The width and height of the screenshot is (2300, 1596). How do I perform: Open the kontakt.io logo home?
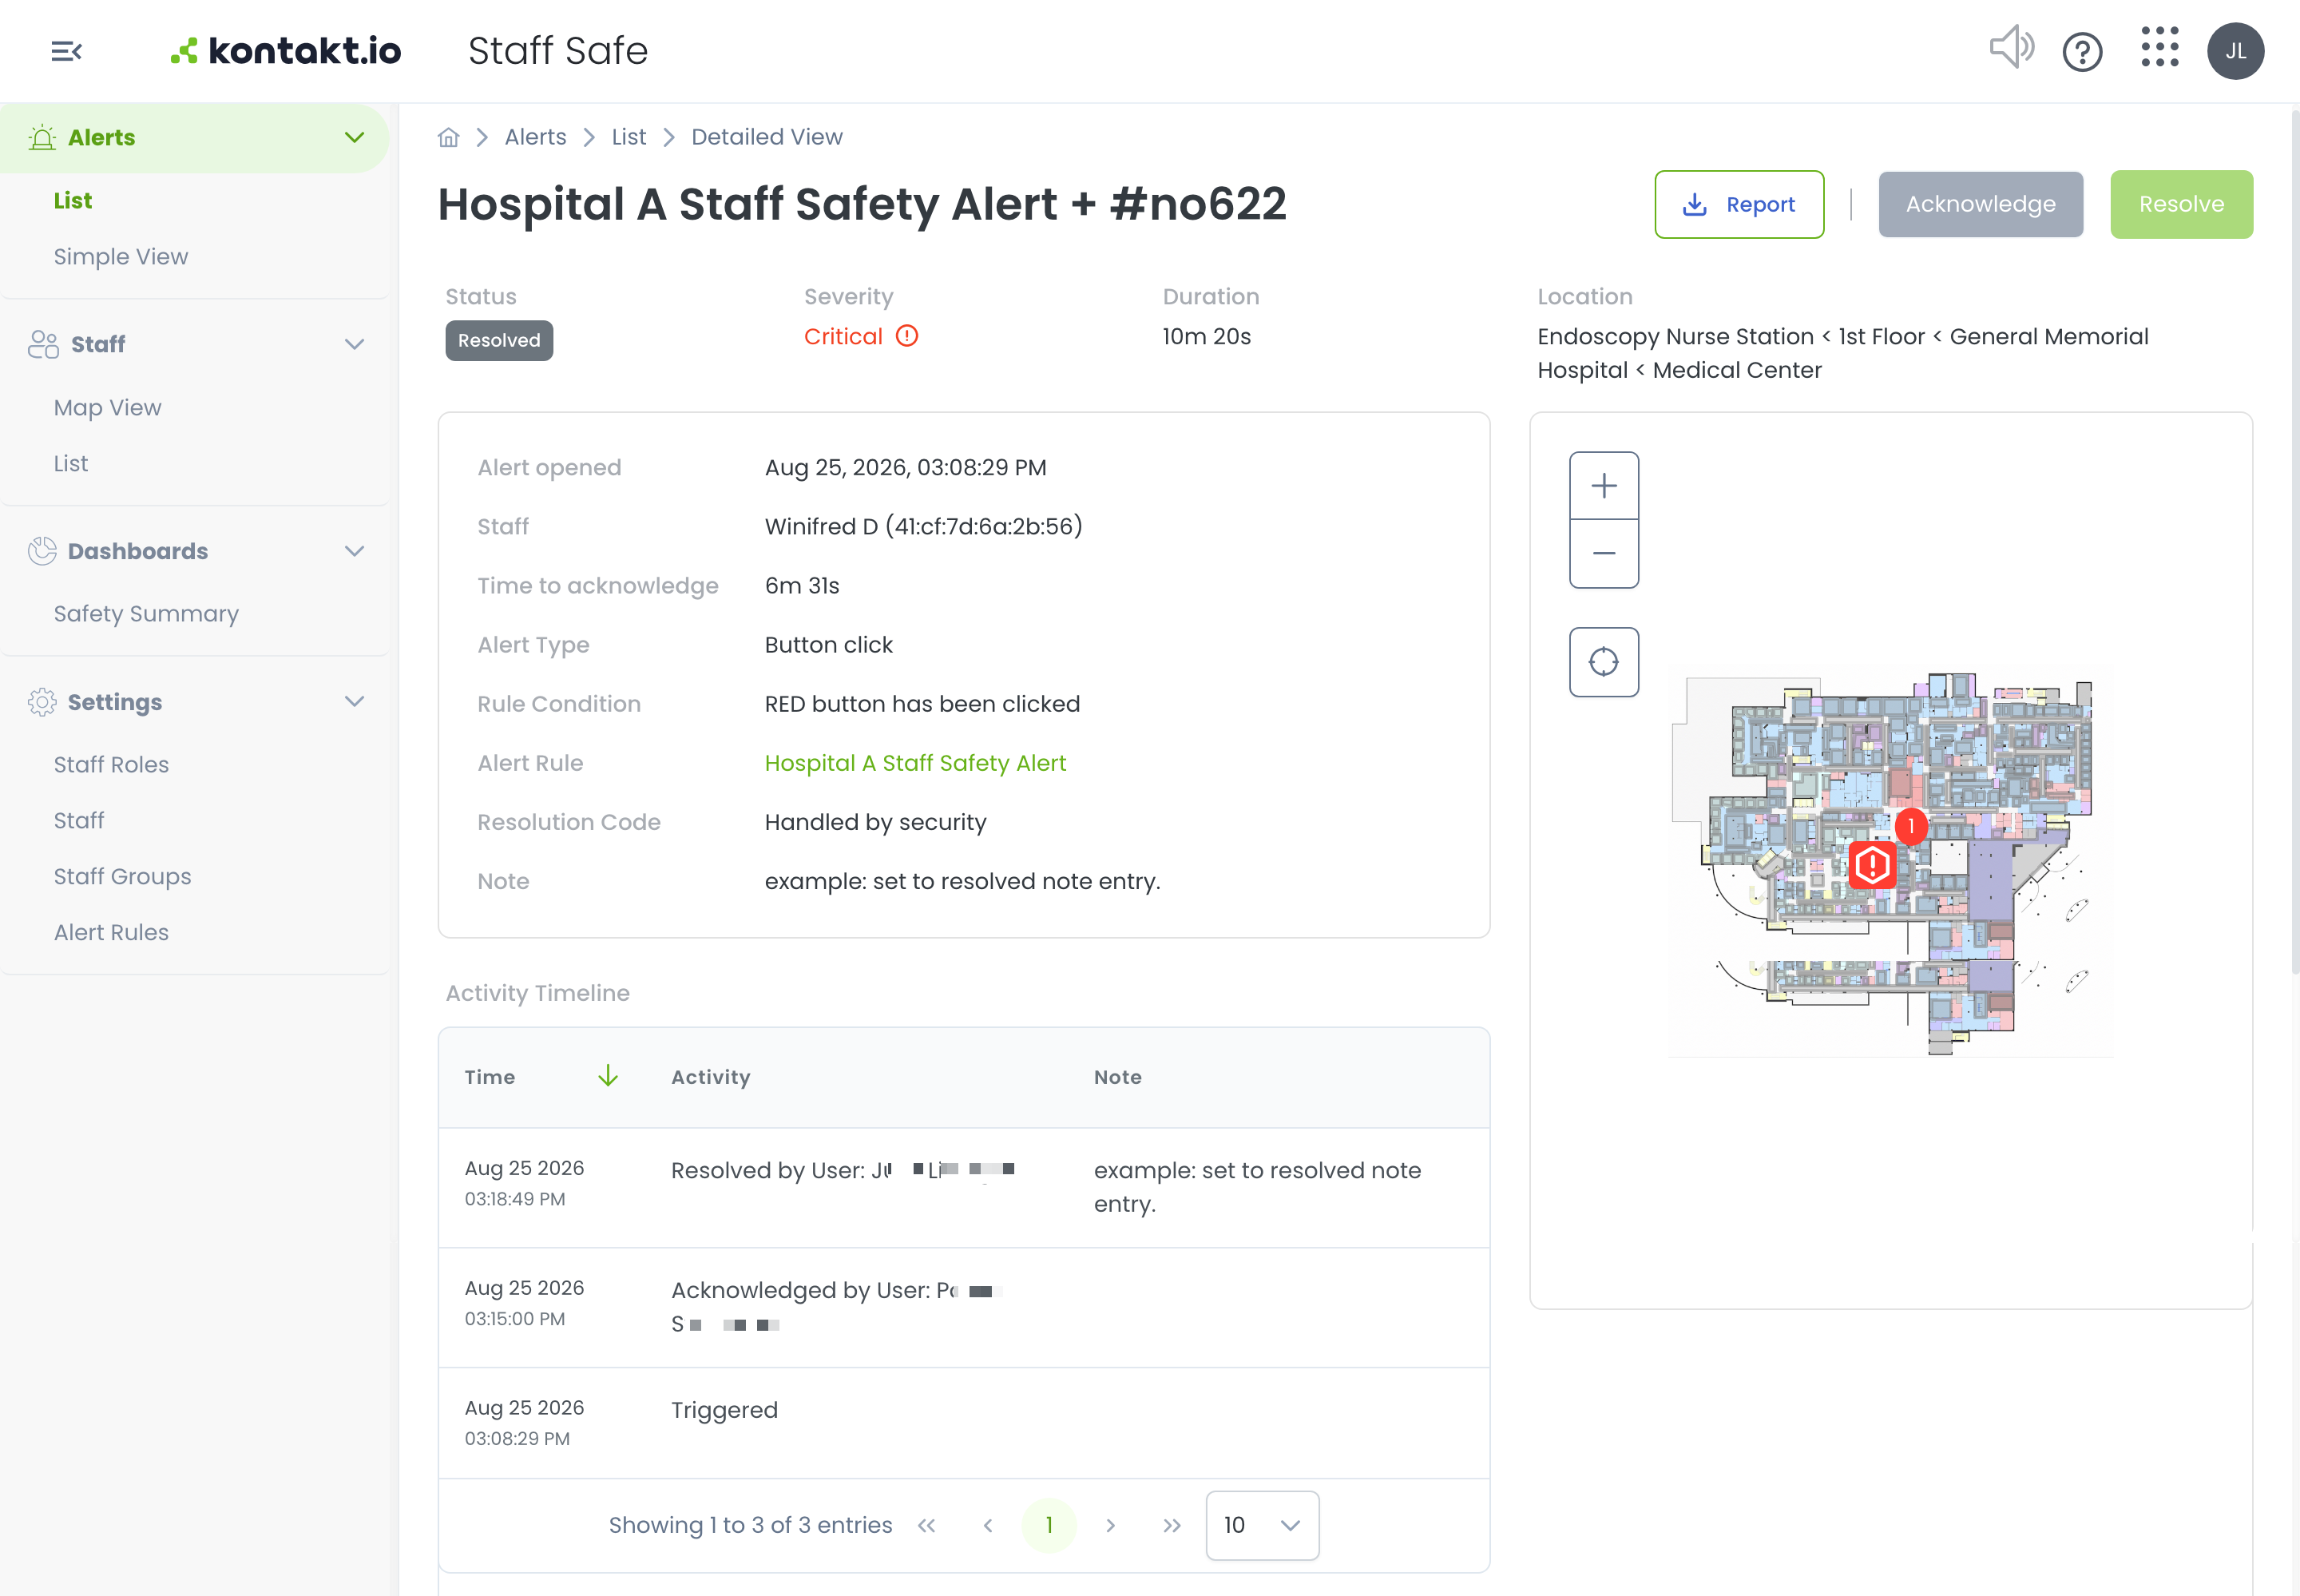tap(286, 51)
